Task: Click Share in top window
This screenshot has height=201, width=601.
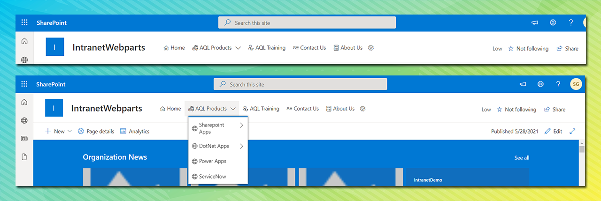Action: tap(567, 48)
